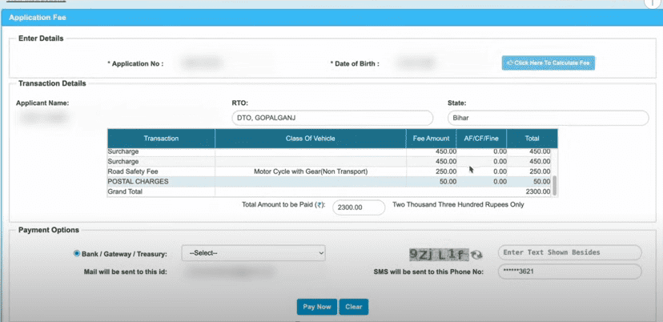Screen dimensions: 663x322
Task: Click the State field showing Bihar
Action: [x=548, y=119]
